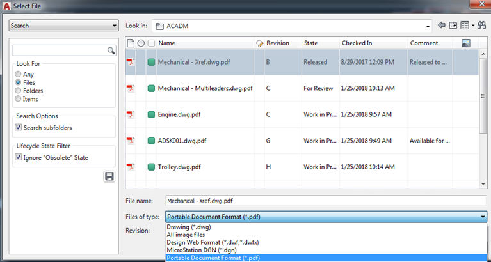
Task: Select the Files radio button
Action: [18, 82]
